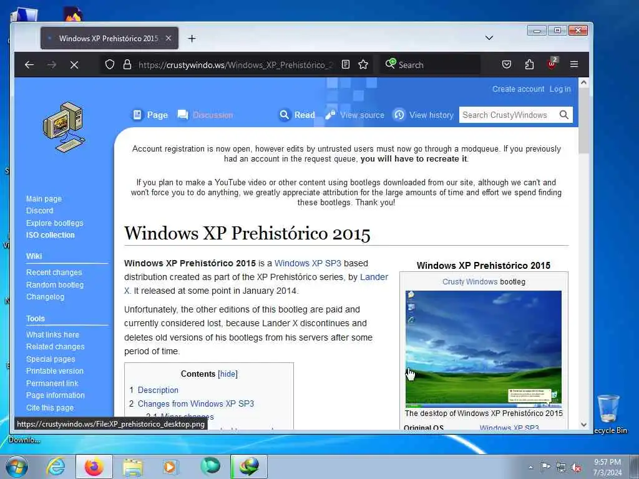Open the Changelog link
The height and width of the screenshot is (479, 639).
pos(45,297)
